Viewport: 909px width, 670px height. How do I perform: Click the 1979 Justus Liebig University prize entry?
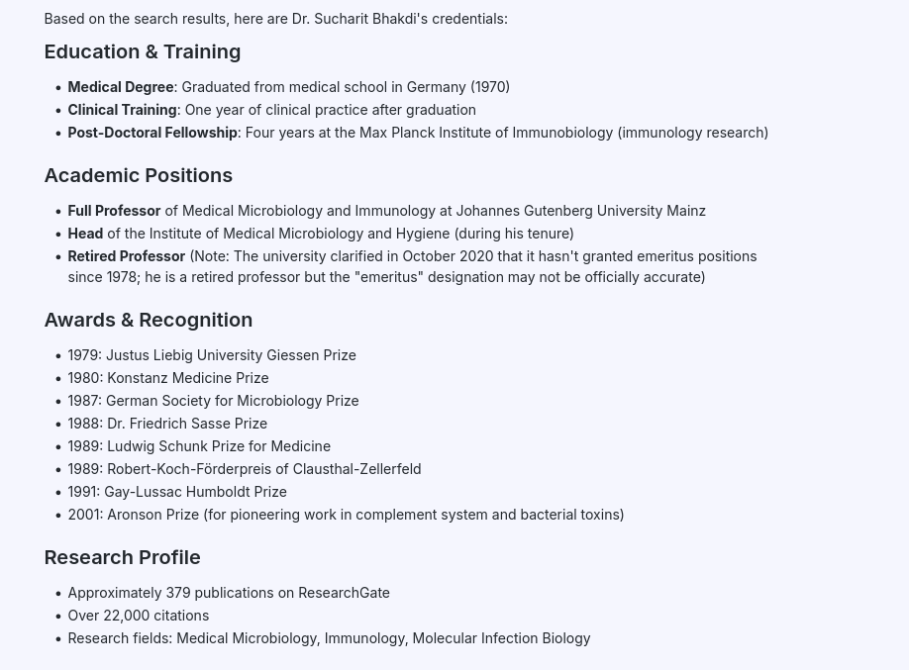coord(212,355)
